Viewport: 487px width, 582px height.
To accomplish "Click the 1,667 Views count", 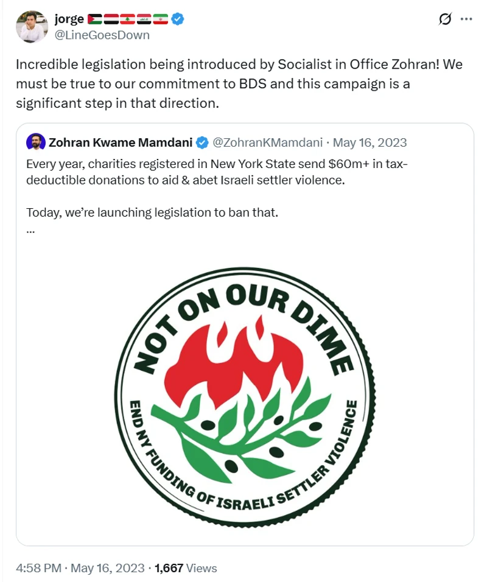I will tap(186, 568).
